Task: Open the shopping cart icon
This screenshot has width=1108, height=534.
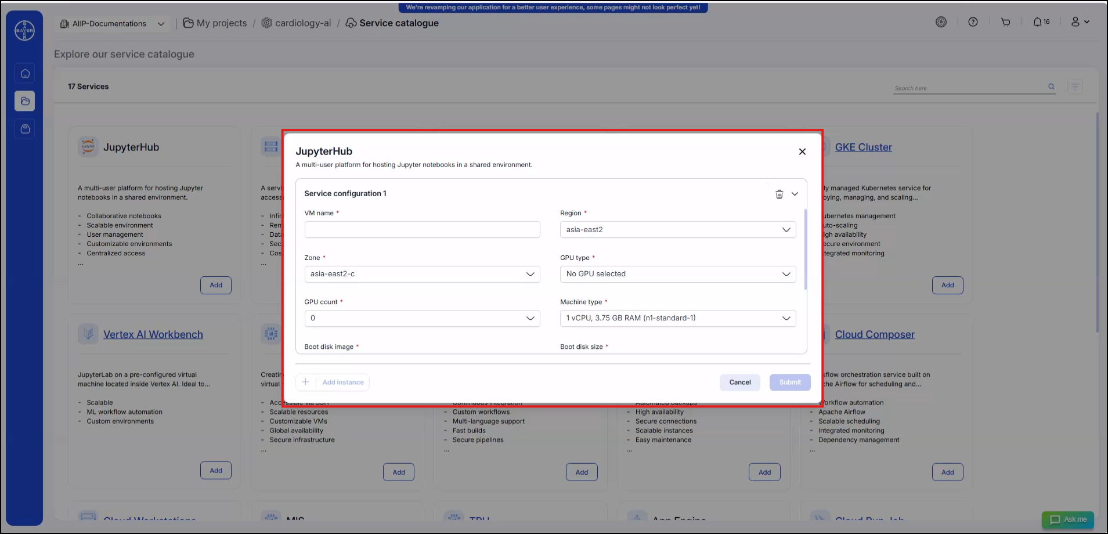Action: [x=1005, y=22]
